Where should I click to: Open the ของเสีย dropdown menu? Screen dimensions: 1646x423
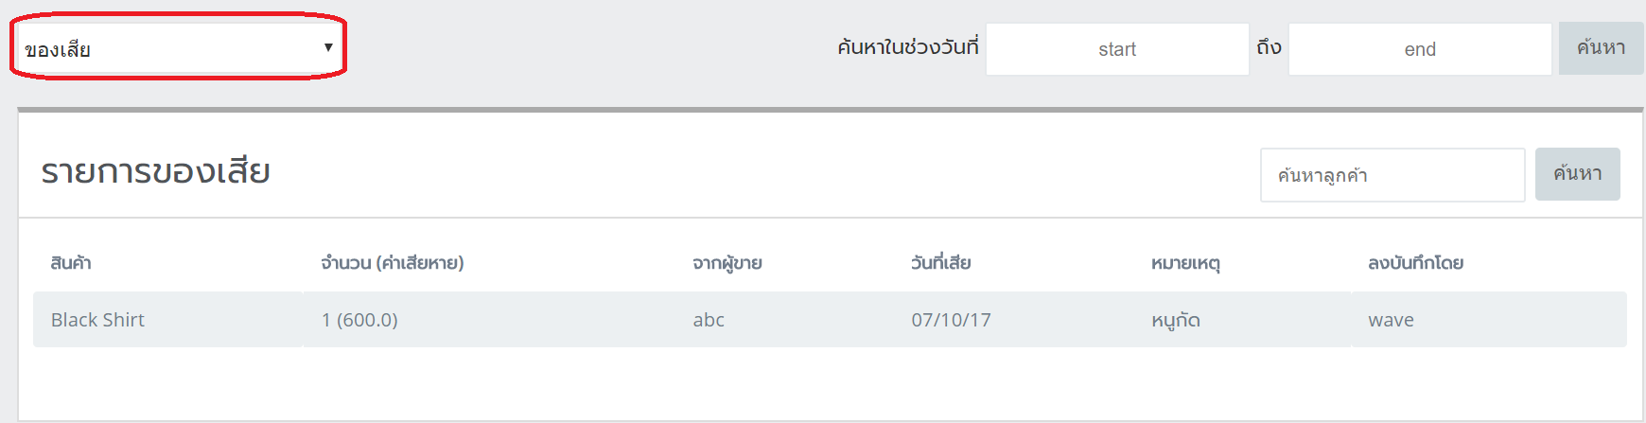click(179, 47)
